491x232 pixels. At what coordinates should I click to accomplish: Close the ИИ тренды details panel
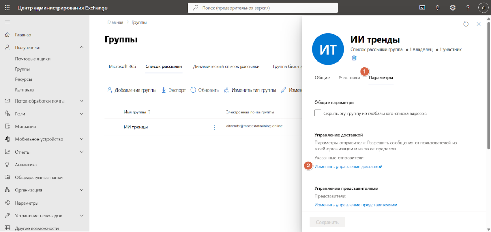[x=478, y=24]
